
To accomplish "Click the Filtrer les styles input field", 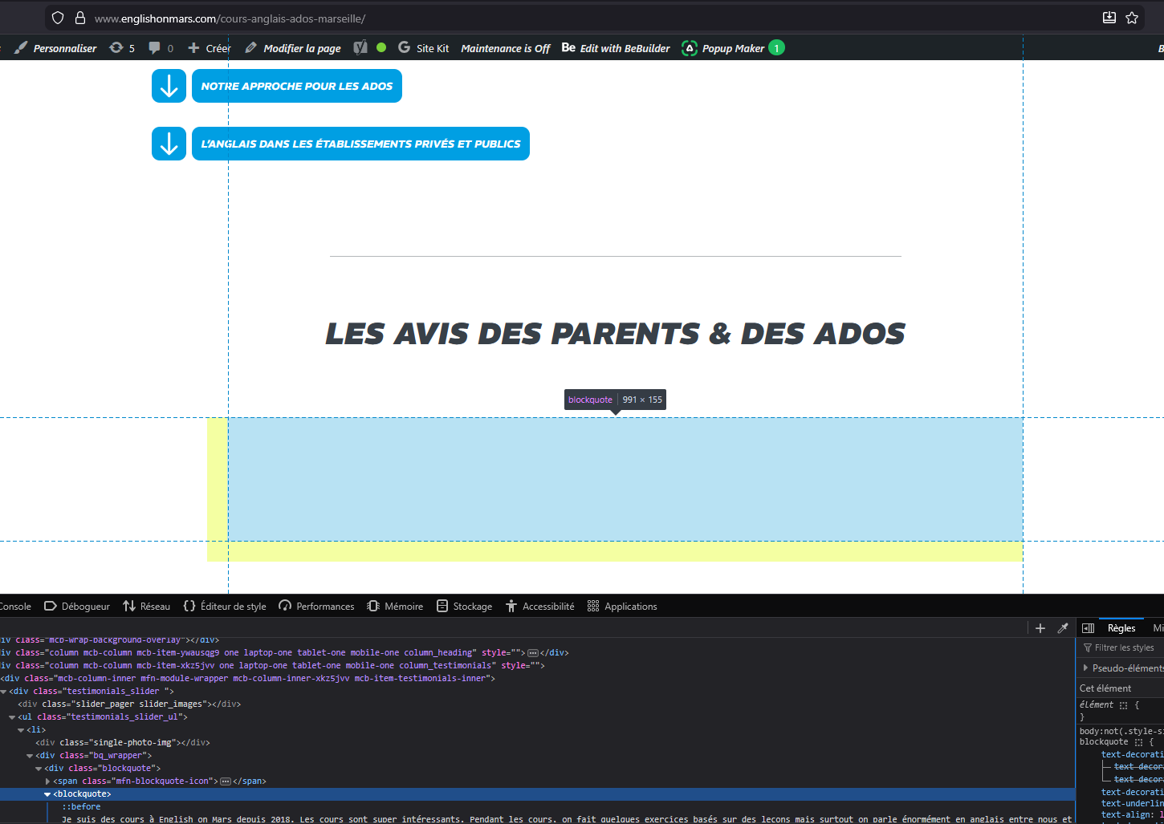I will [x=1124, y=647].
